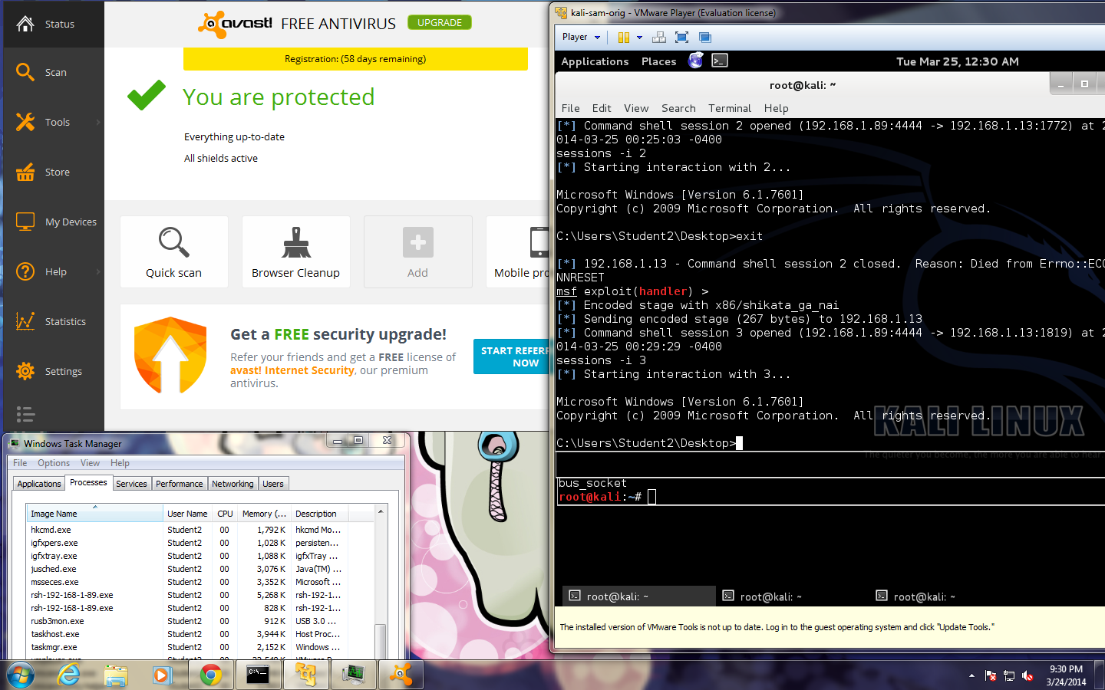Switch to the Networking tab in Task Manager

coord(233,484)
